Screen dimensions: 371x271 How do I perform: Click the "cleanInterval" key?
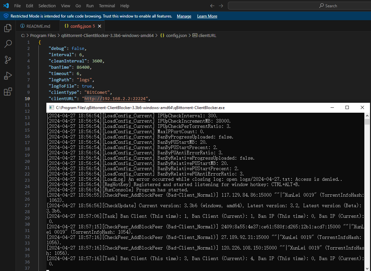[68, 61]
